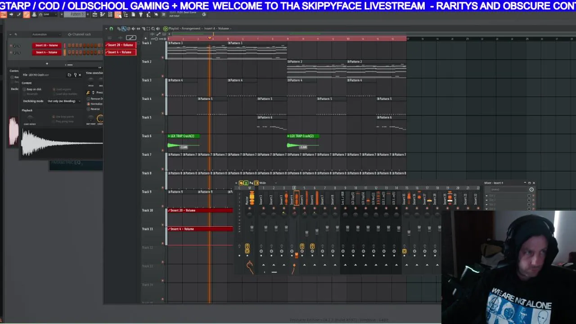The height and width of the screenshot is (324, 576).
Task: Select Insert 4 - Volume in Playlist picker
Action: (x=121, y=52)
